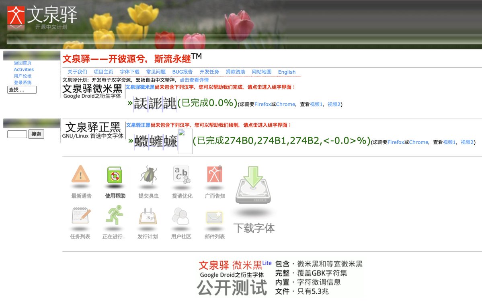This screenshot has height=303, width=482.
Task: Click the 查找 ... sidebar input box
Action: [22, 90]
